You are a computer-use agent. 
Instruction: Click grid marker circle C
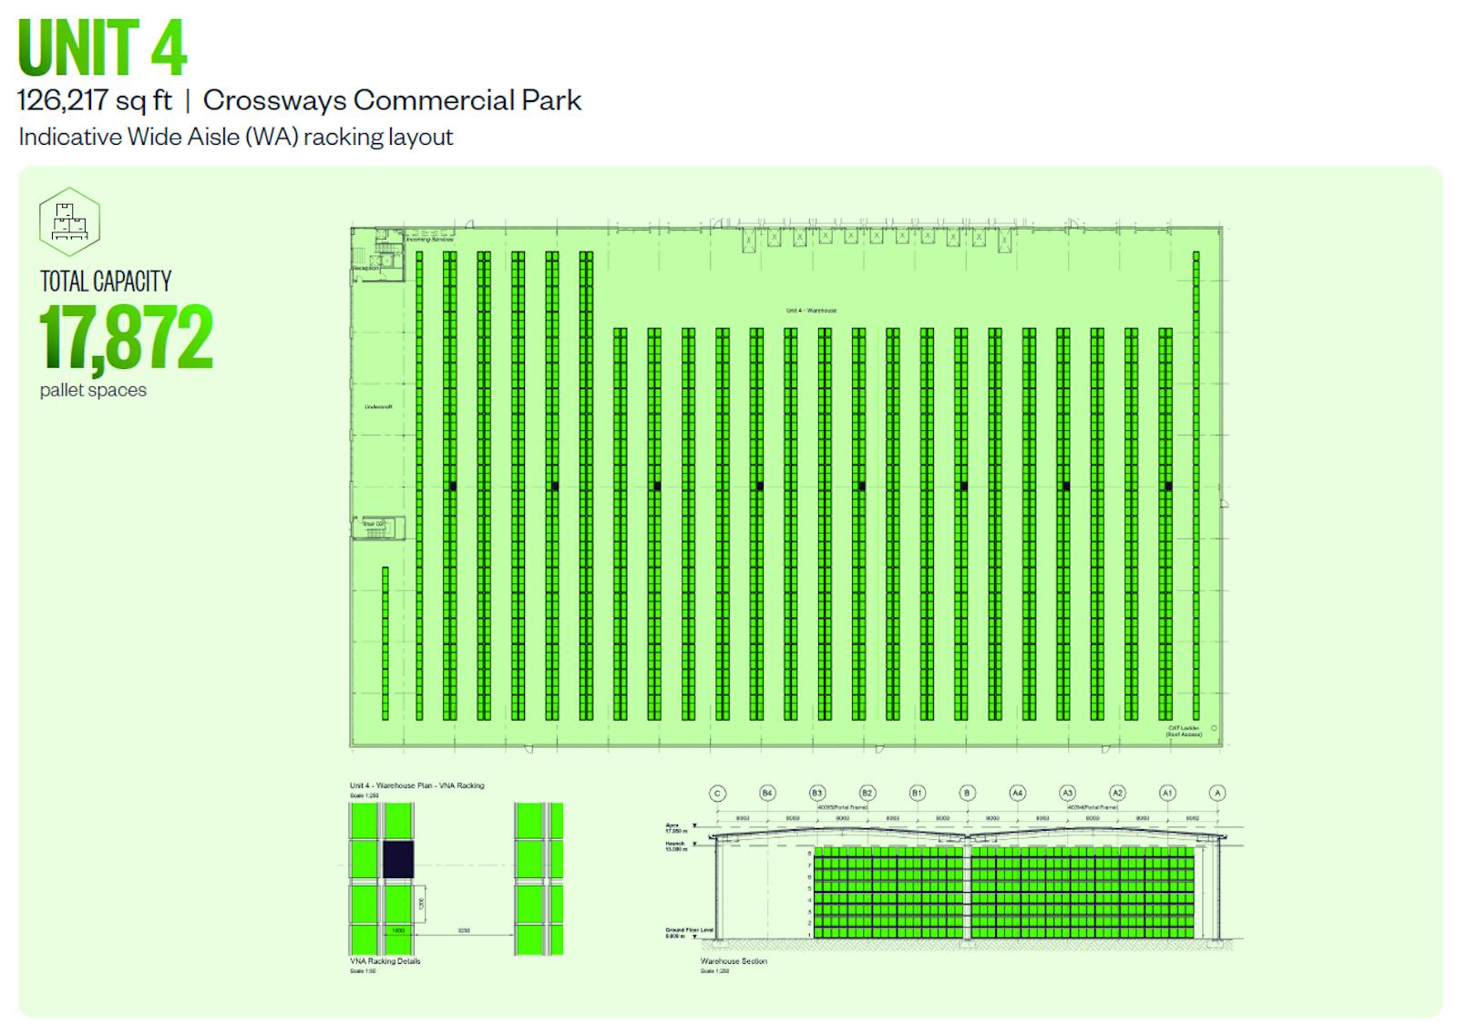[x=717, y=794]
